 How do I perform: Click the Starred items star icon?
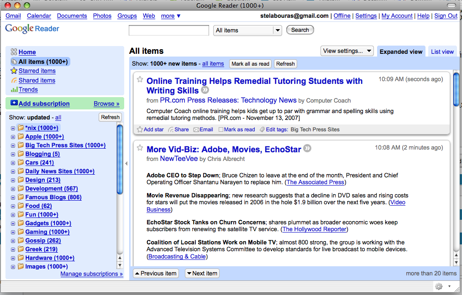pos(14,71)
